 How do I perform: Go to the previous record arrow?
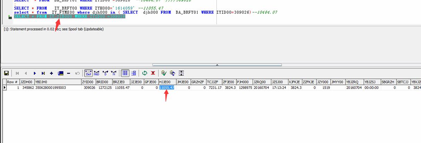click(26, 73)
